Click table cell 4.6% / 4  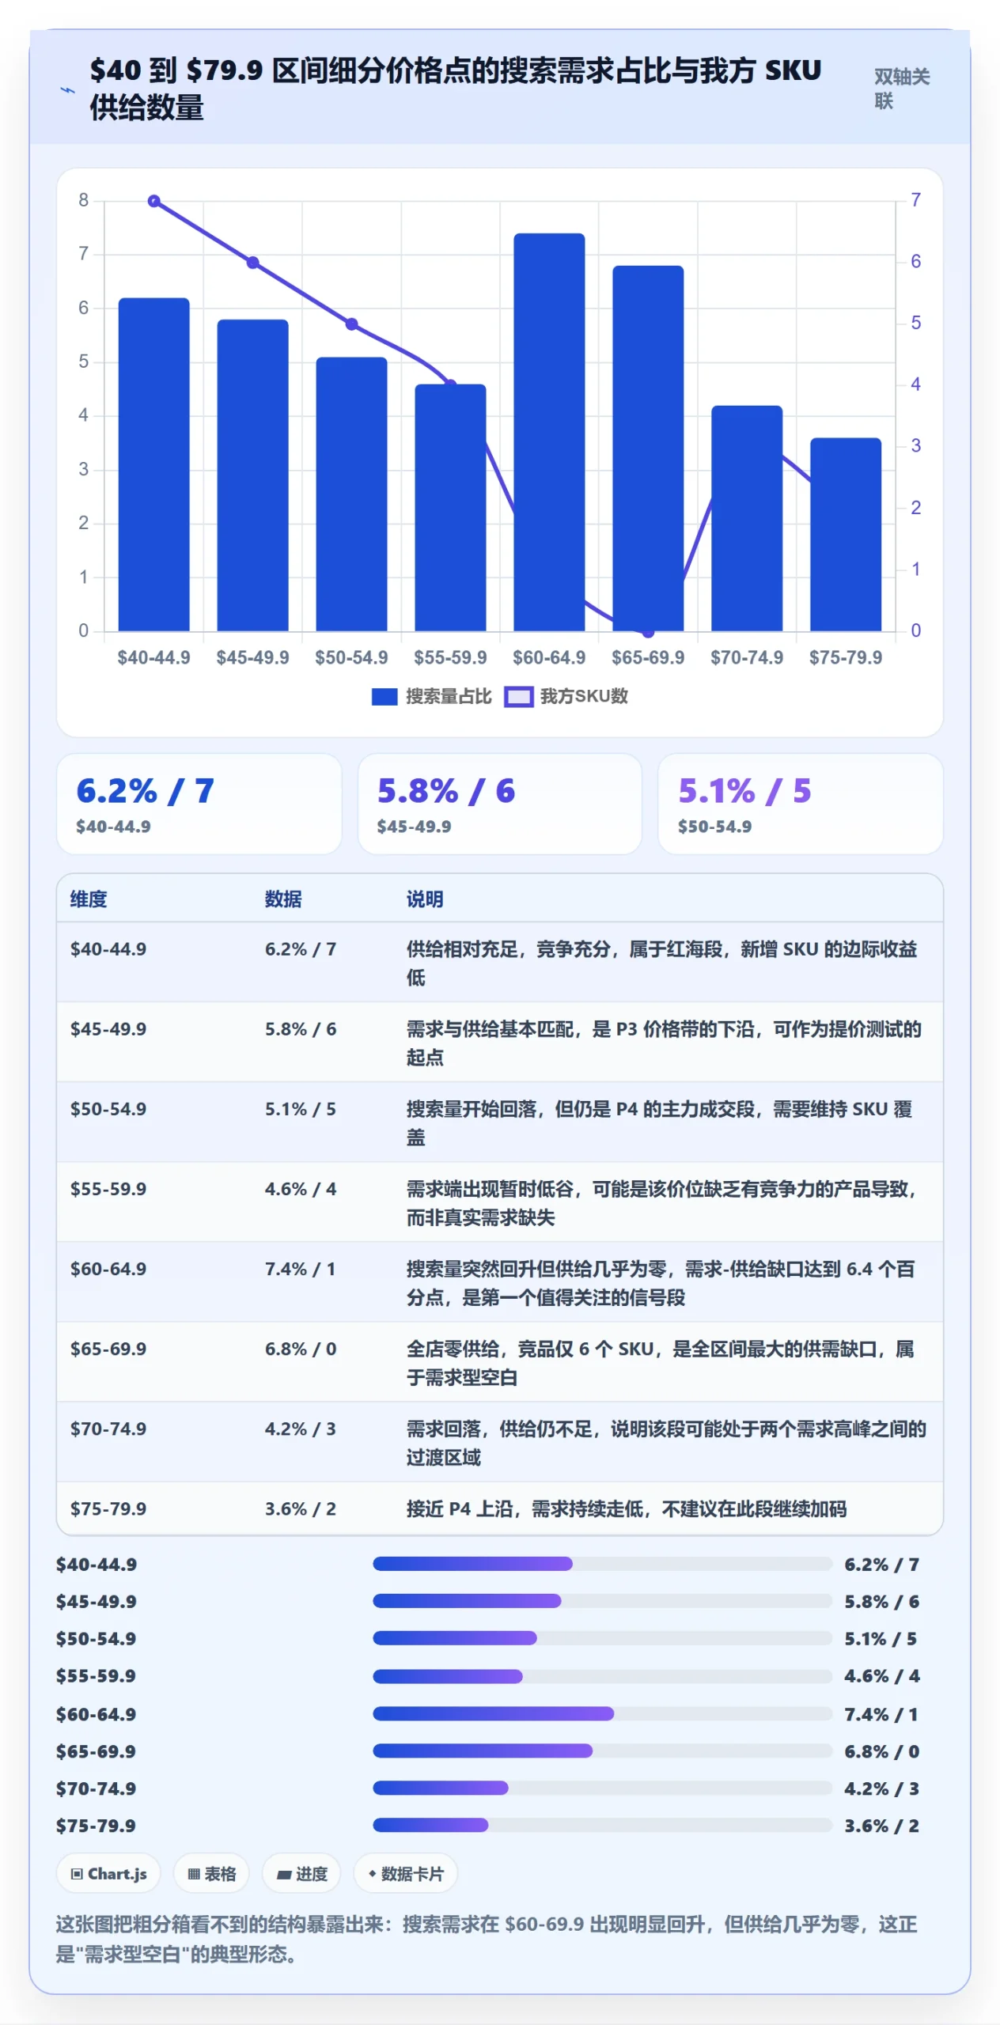(301, 1189)
